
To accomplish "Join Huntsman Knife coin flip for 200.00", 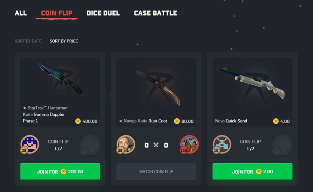I will [x=60, y=172].
